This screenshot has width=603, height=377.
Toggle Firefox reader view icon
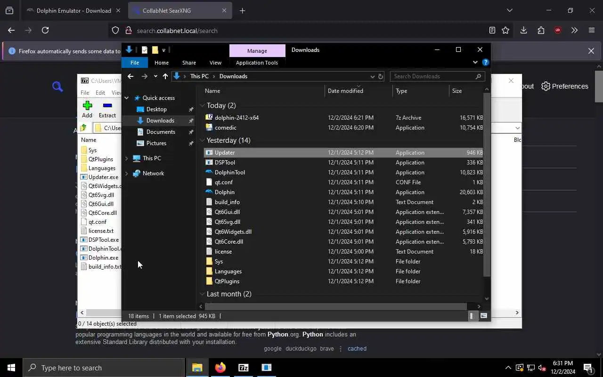point(492,30)
